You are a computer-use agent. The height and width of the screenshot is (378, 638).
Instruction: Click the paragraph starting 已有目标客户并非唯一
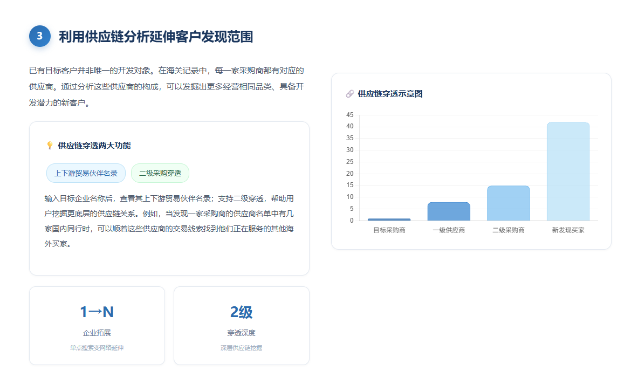(x=167, y=87)
